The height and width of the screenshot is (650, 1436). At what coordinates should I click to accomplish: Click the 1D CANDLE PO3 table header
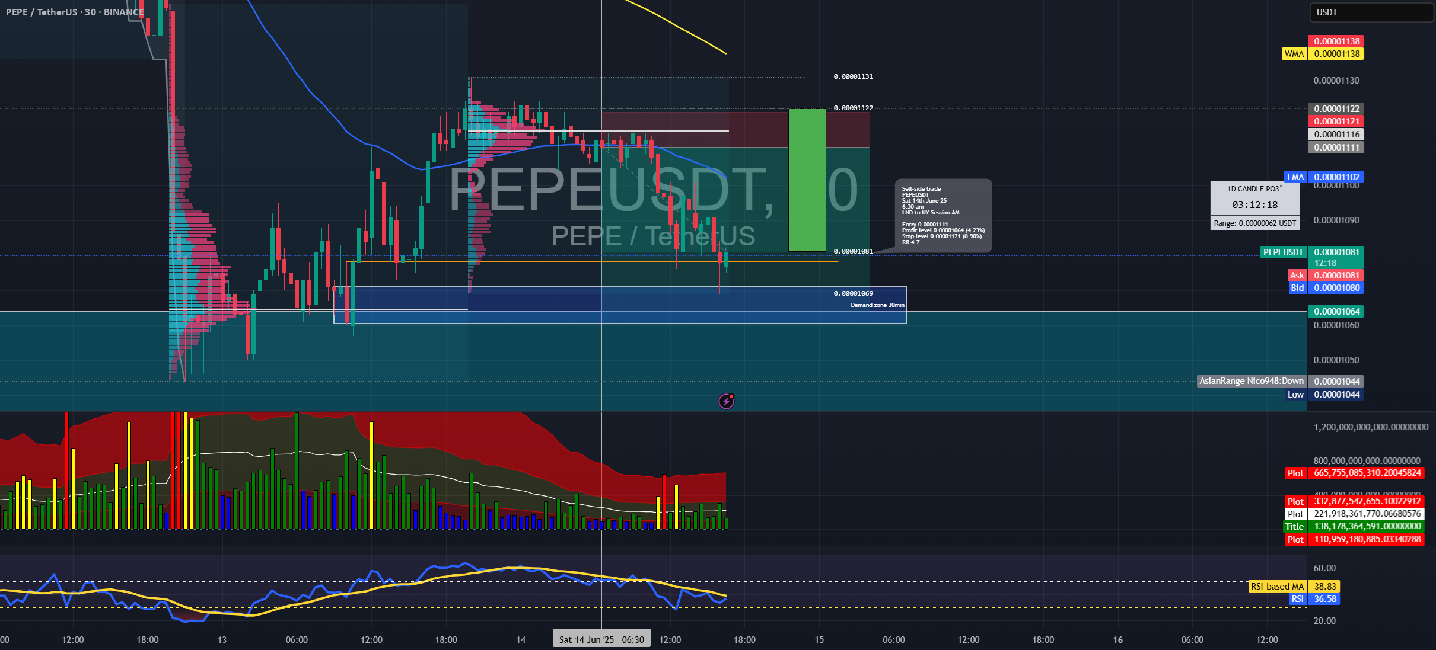1254,188
